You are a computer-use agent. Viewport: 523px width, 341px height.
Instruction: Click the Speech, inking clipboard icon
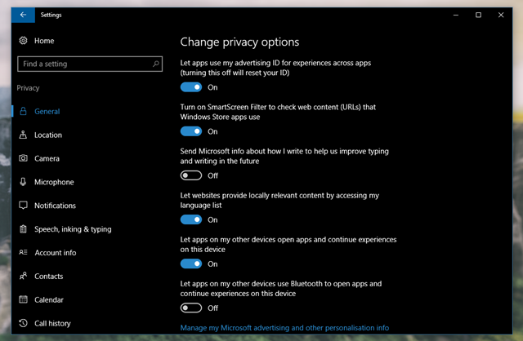click(23, 229)
